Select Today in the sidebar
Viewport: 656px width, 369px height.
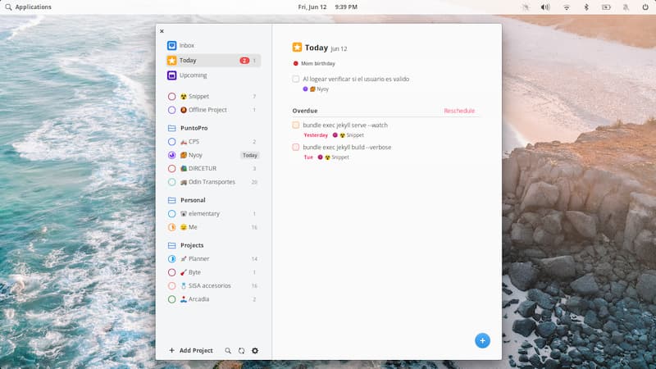pos(188,61)
